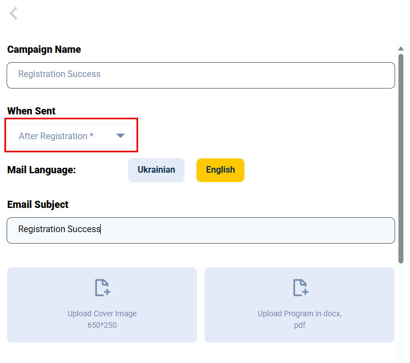
Task: Click the Upload Program in docx, pdf text
Action: [299, 313]
